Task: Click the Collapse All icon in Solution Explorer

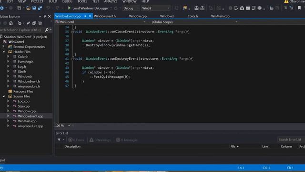Action: pyautogui.click(x=34, y=23)
